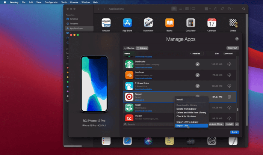Screen dimensions: 263x155
Task: Switch Finder to icon grid view
Action: [174, 9]
